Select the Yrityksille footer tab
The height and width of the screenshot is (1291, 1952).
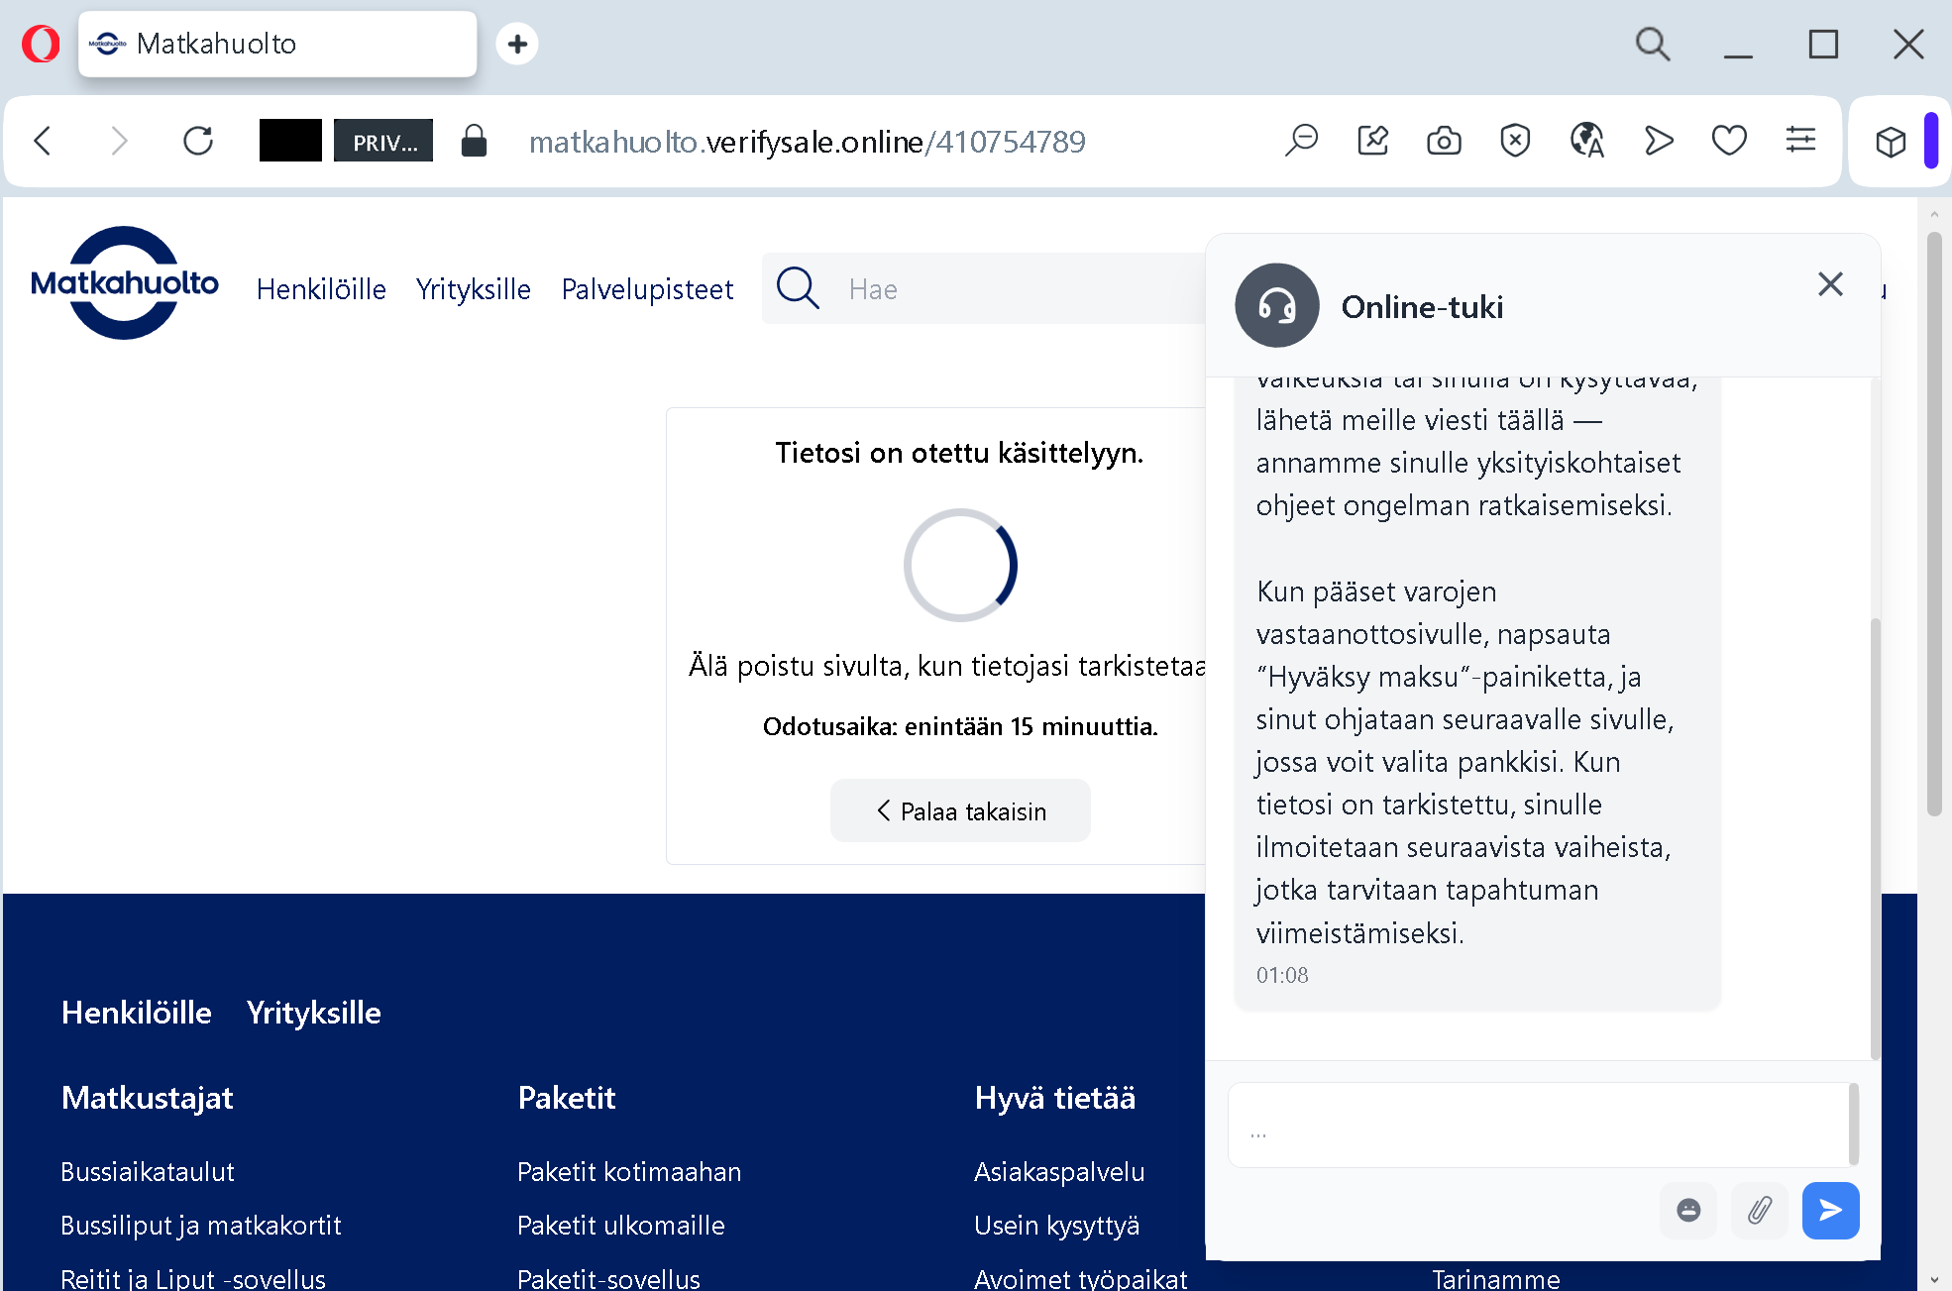coord(313,1013)
